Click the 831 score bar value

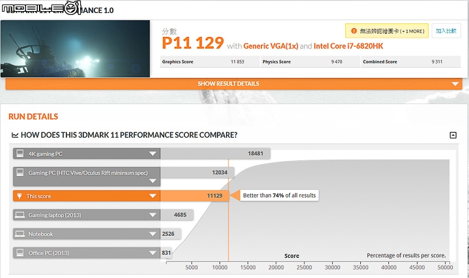(166, 253)
